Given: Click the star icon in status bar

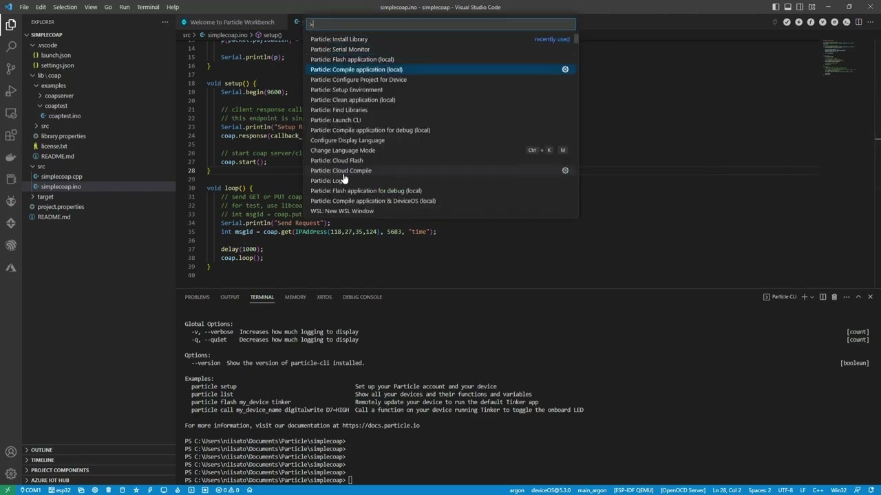Looking at the screenshot, I should [136, 490].
